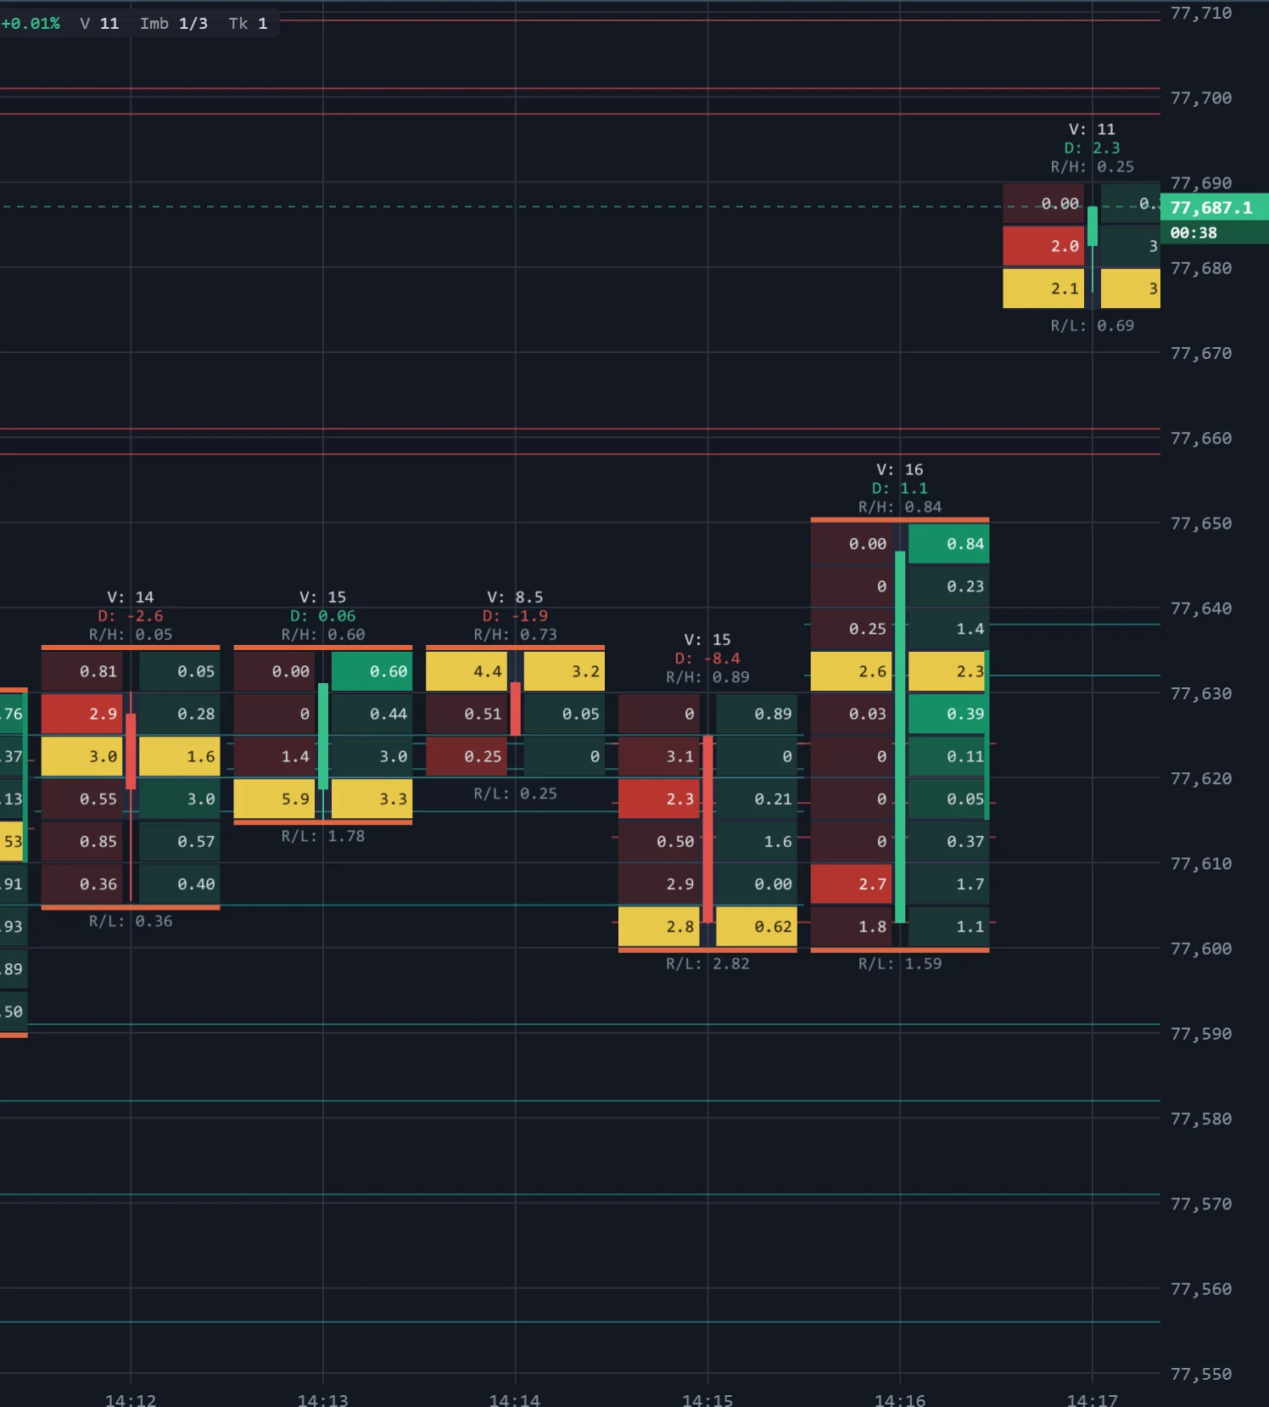Select the tall green 14:16 candle body

pos(900,737)
